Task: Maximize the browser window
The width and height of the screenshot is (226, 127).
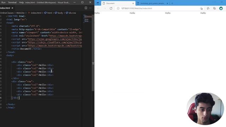Action: pyautogui.click(x=222, y=2)
